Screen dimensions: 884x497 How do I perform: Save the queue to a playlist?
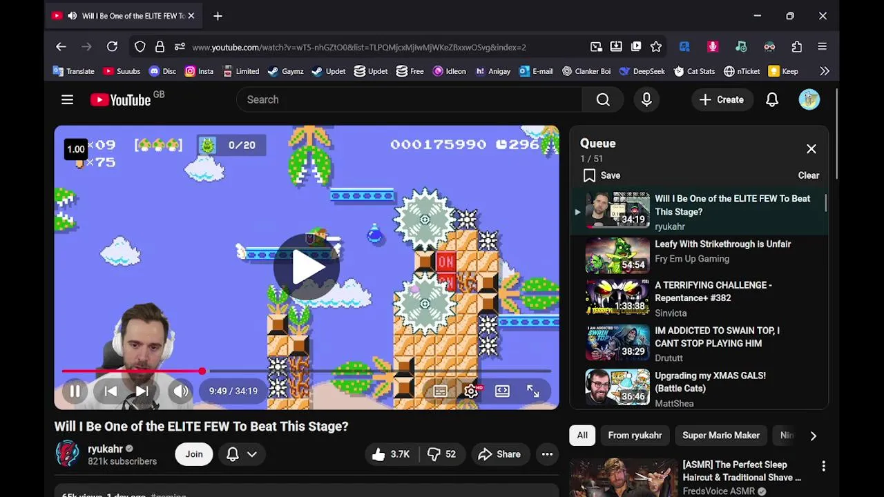[x=602, y=175]
